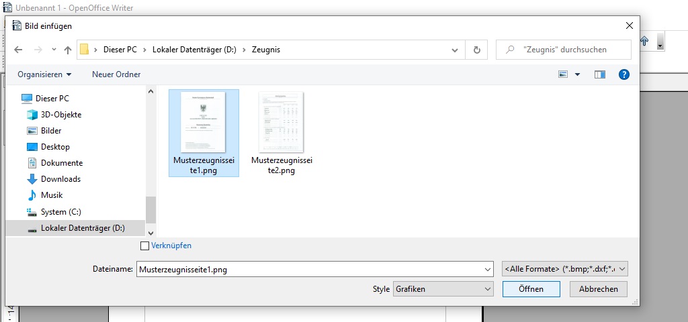Open the Downloads folder in sidebar
The image size is (688, 322).
[x=60, y=179]
